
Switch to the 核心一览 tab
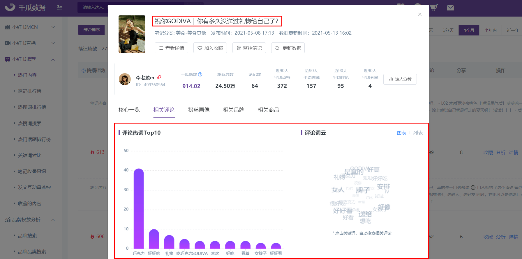point(129,110)
